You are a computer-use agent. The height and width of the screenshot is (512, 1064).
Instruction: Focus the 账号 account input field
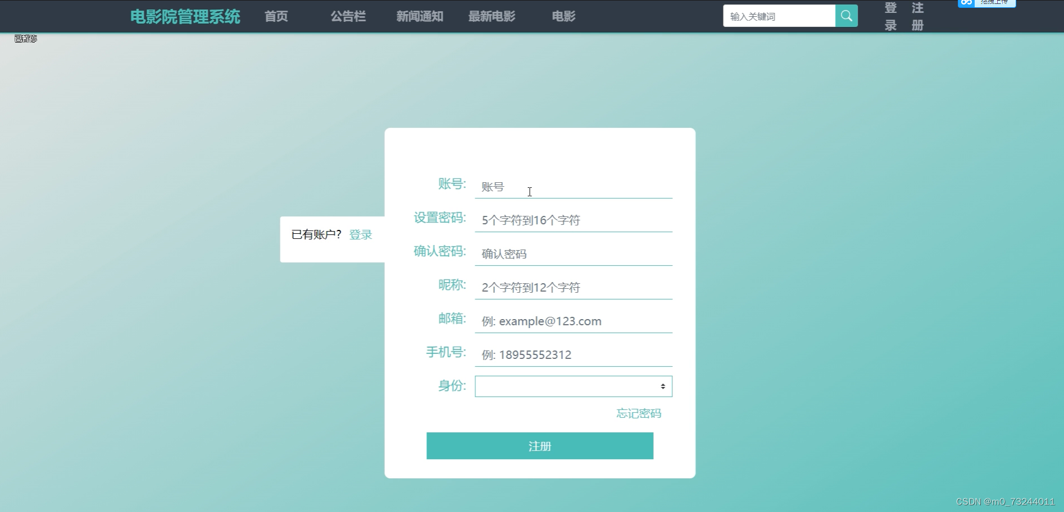(574, 187)
